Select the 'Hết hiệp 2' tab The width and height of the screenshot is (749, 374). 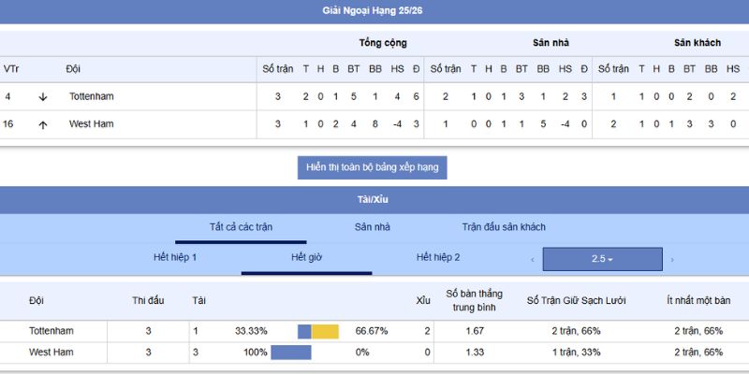[438, 257]
